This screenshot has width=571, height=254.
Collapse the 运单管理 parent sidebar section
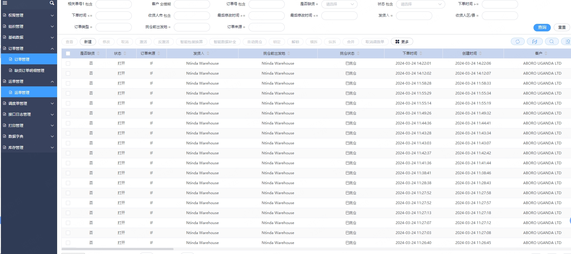(x=29, y=81)
